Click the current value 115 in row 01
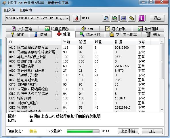Image resolution: width=170 pixels, height=138 pixels. [66, 48]
